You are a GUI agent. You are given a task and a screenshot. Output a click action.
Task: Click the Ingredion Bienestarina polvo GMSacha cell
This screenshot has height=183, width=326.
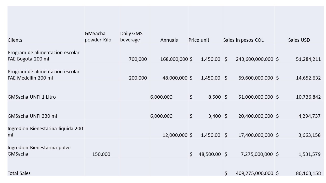pos(39,151)
